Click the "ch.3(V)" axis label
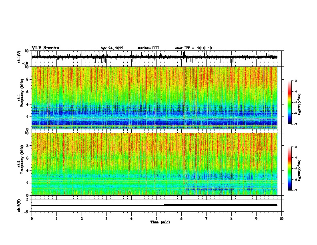The height and width of the screenshot is (245, 317). (x=19, y=205)
